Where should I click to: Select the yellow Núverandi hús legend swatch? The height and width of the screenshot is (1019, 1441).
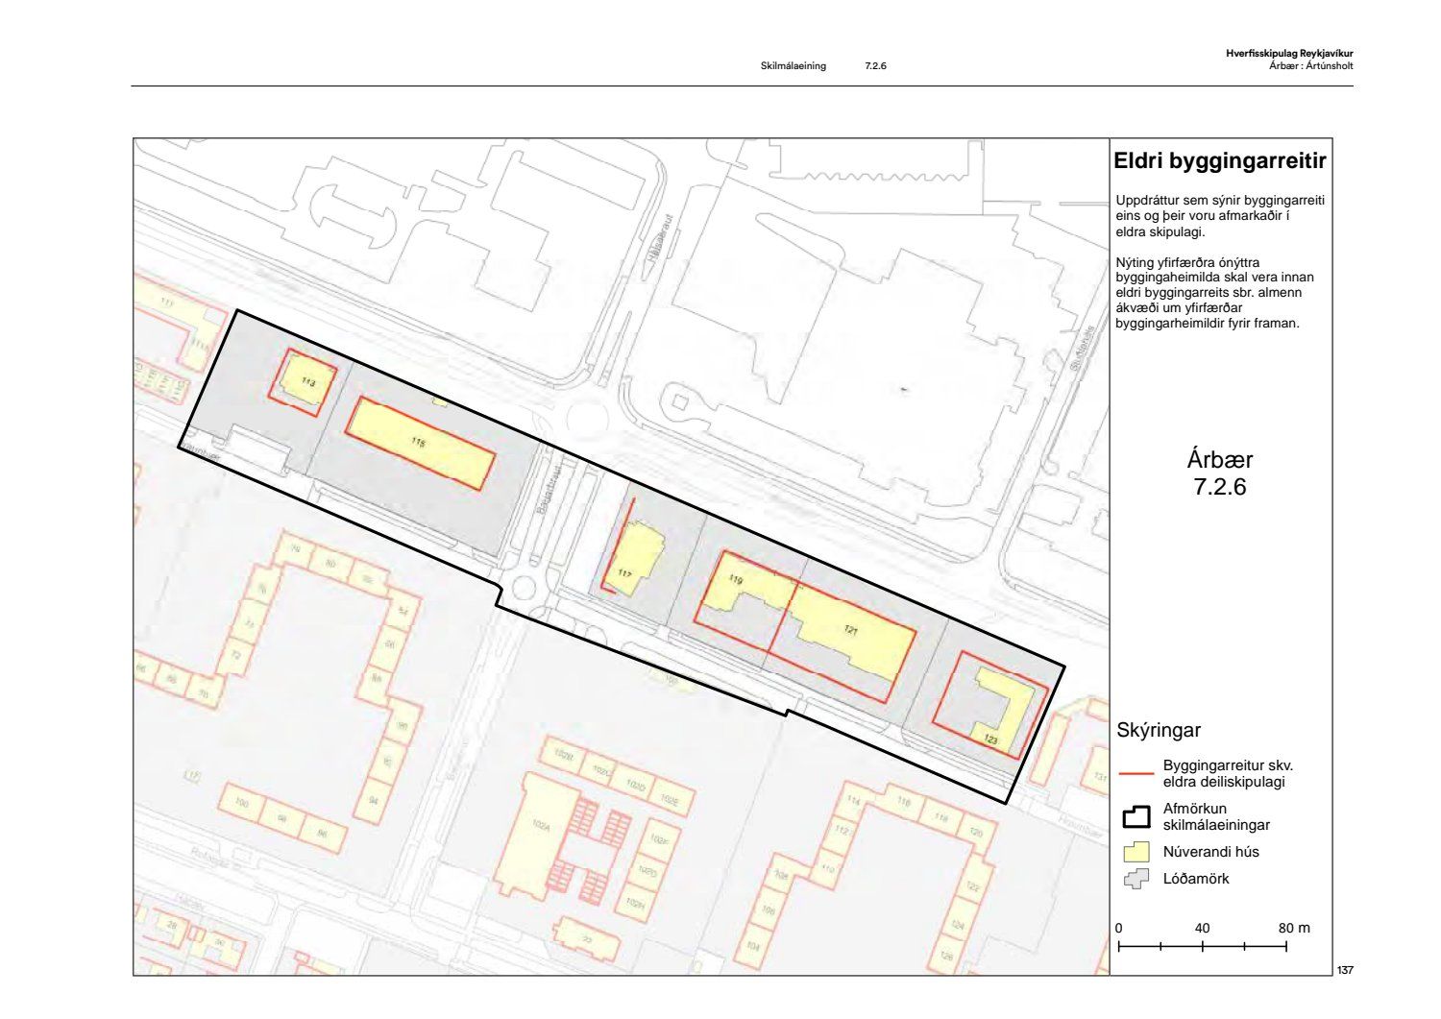tap(1136, 852)
